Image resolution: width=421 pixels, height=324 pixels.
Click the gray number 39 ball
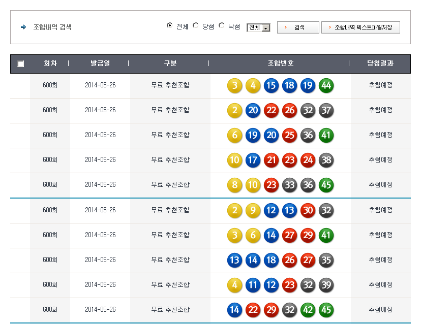pyautogui.click(x=326, y=285)
